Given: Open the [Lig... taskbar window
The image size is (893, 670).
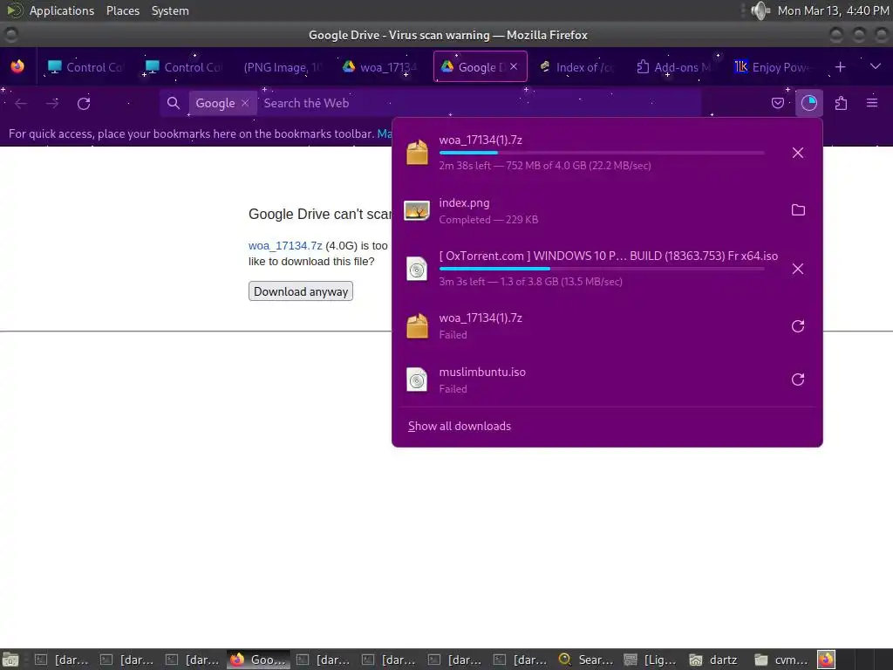Looking at the screenshot, I should point(652,660).
